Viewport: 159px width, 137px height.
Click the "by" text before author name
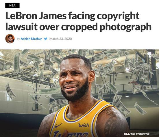(x=18, y=39)
